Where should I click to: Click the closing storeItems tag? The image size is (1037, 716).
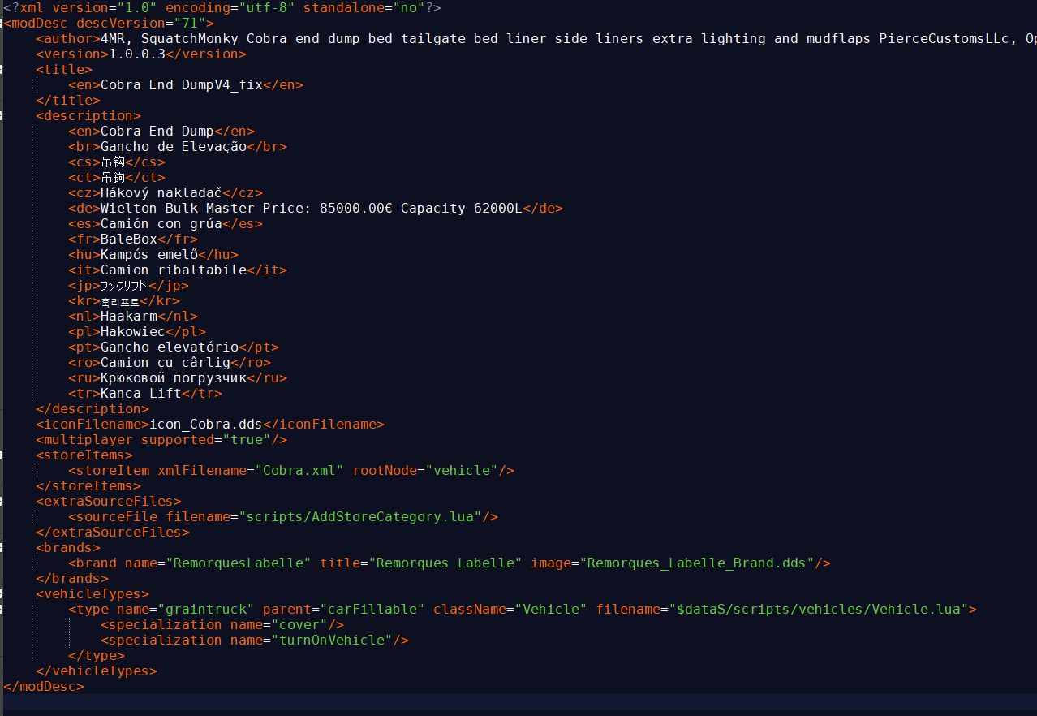[x=88, y=485]
